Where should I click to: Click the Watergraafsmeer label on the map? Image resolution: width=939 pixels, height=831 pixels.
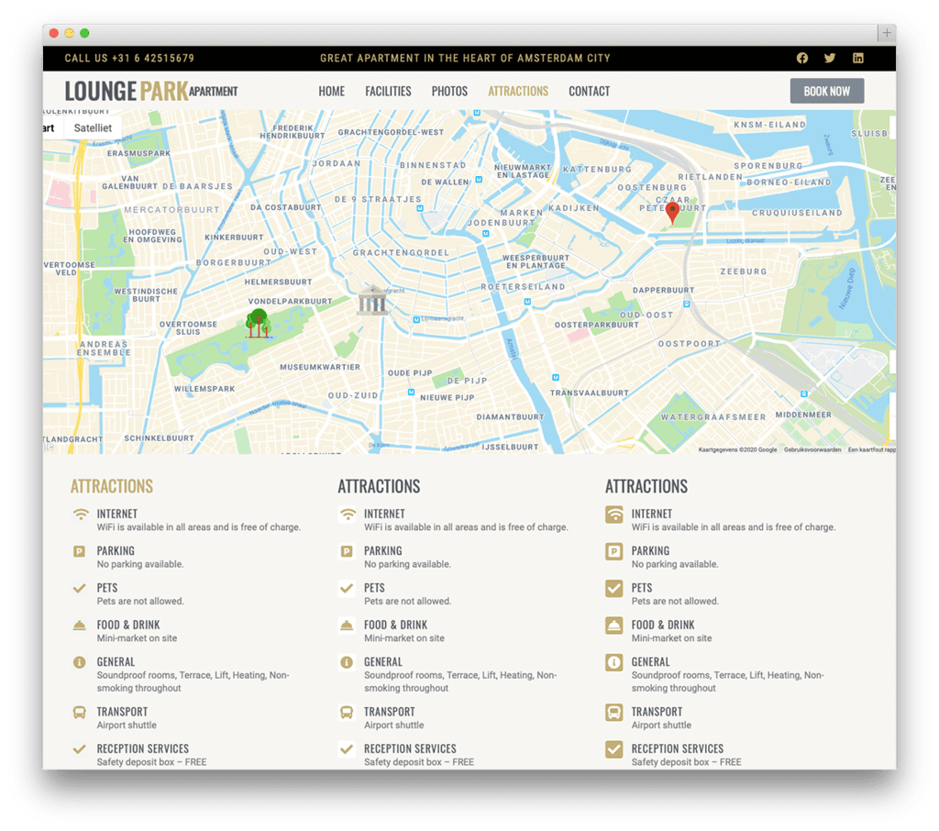pos(713,416)
